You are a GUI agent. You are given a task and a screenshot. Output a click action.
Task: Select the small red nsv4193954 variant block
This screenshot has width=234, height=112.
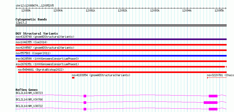73,78
